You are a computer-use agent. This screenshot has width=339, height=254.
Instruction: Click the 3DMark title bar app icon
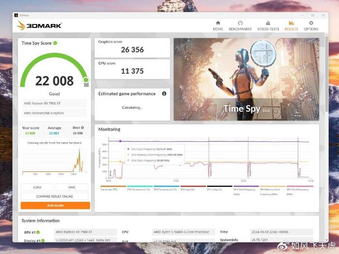[x=16, y=15]
